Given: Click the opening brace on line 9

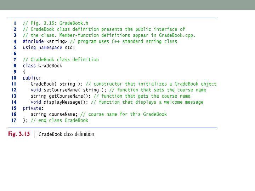Looking at the screenshot, I should (x=24, y=72).
